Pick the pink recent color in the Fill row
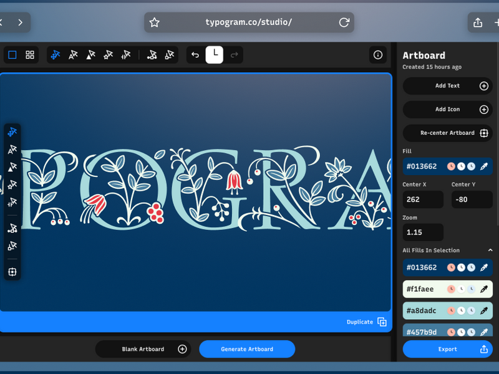499x374 pixels. click(451, 166)
